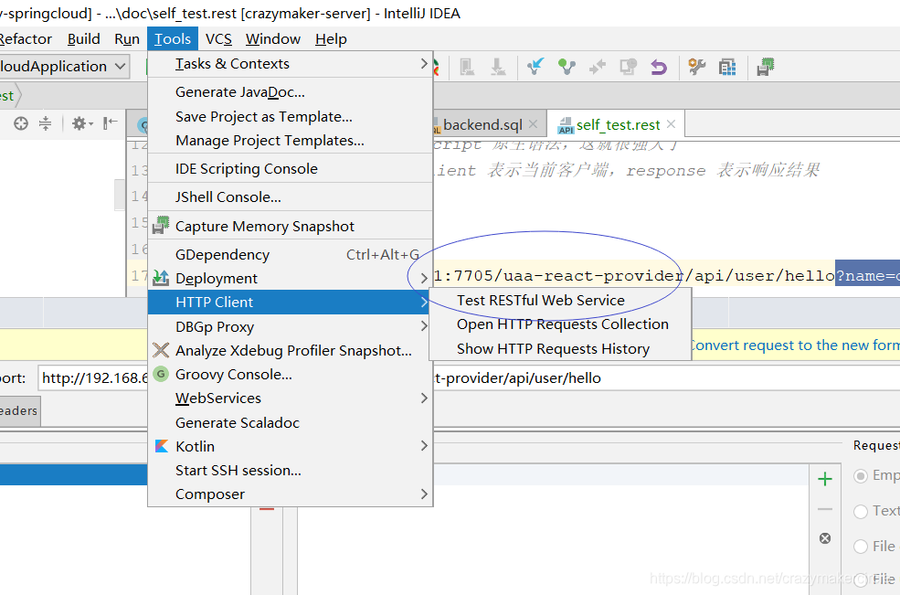Click Start SSH session

pyautogui.click(x=290, y=471)
